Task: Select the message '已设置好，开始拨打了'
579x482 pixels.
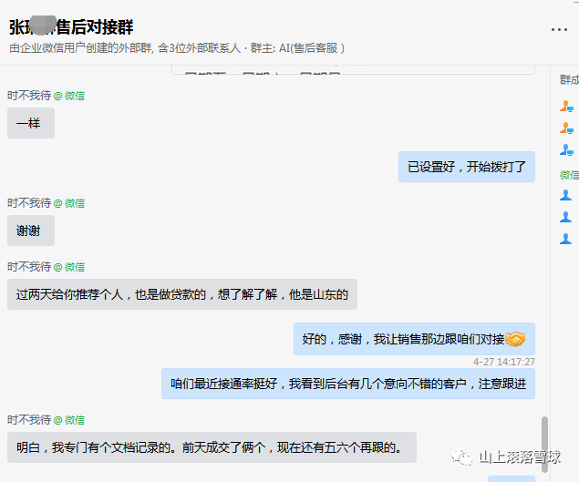Action: [x=466, y=167]
